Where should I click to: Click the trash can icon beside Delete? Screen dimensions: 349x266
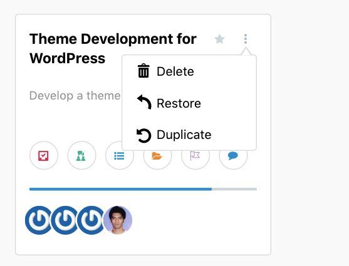coord(143,71)
